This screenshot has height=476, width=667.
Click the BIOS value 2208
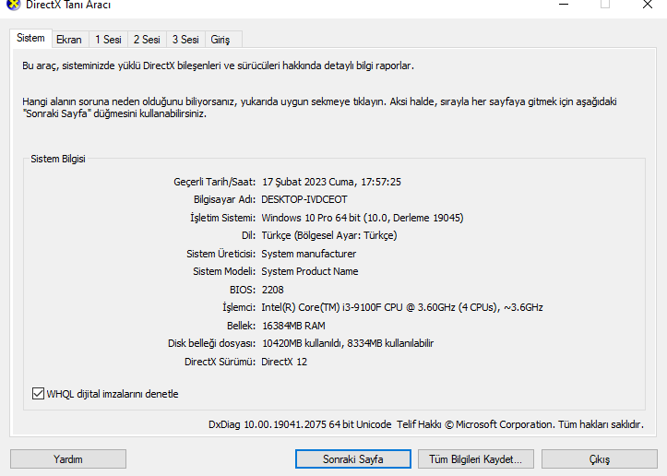(273, 290)
